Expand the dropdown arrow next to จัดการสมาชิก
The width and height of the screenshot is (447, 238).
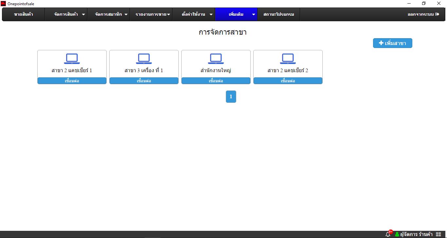pyautogui.click(x=126, y=15)
